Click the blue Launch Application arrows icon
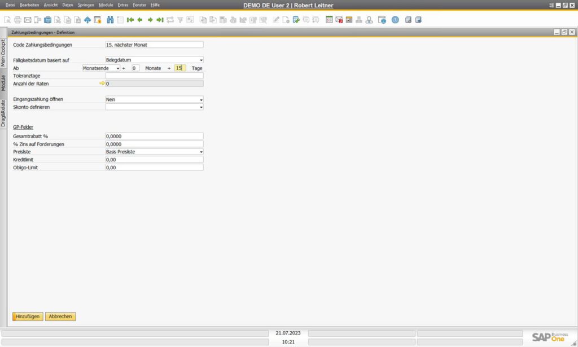The width and height of the screenshot is (578, 347). (87, 20)
